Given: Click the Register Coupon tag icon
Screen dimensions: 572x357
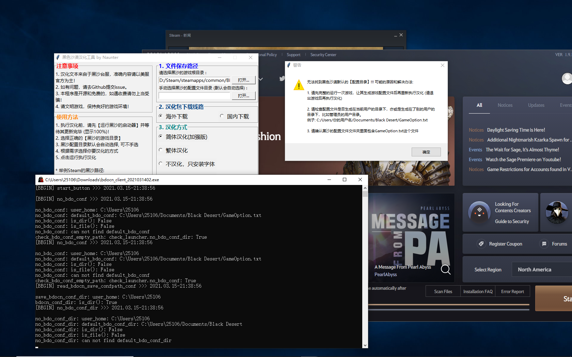Looking at the screenshot, I should point(481,244).
